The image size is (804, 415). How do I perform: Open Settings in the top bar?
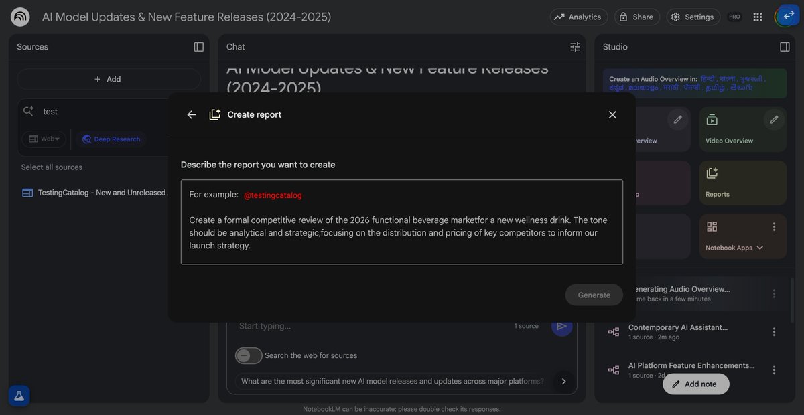tap(693, 17)
